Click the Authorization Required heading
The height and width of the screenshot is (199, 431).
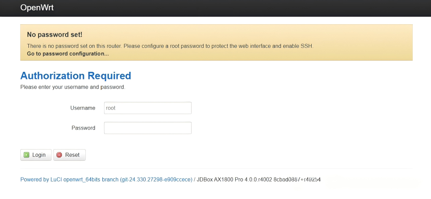(75, 76)
